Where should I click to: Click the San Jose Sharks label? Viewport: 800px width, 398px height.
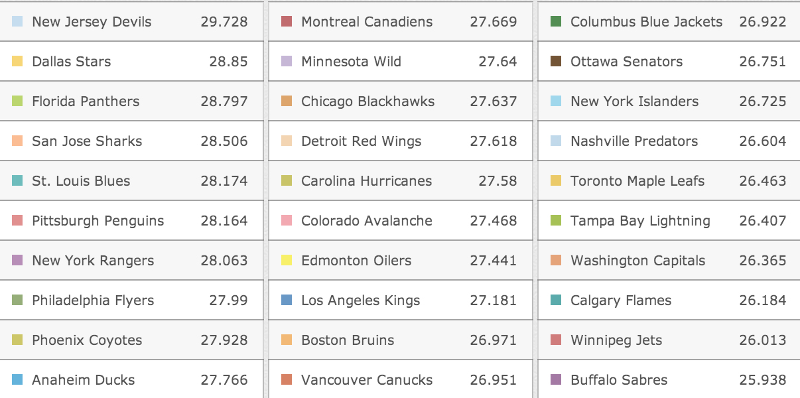coord(87,141)
